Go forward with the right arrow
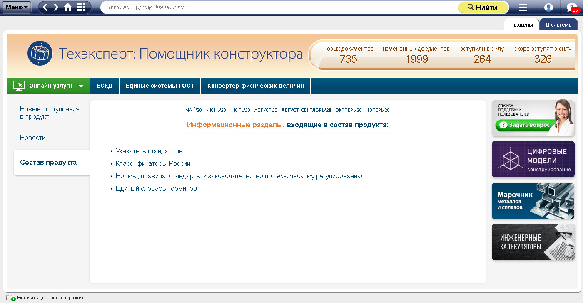 pos(56,7)
